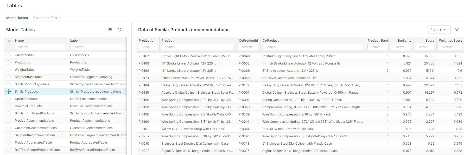This screenshot has height=155, width=464.
Task: Click the Product_Rank column header
Action: pos(378,41)
